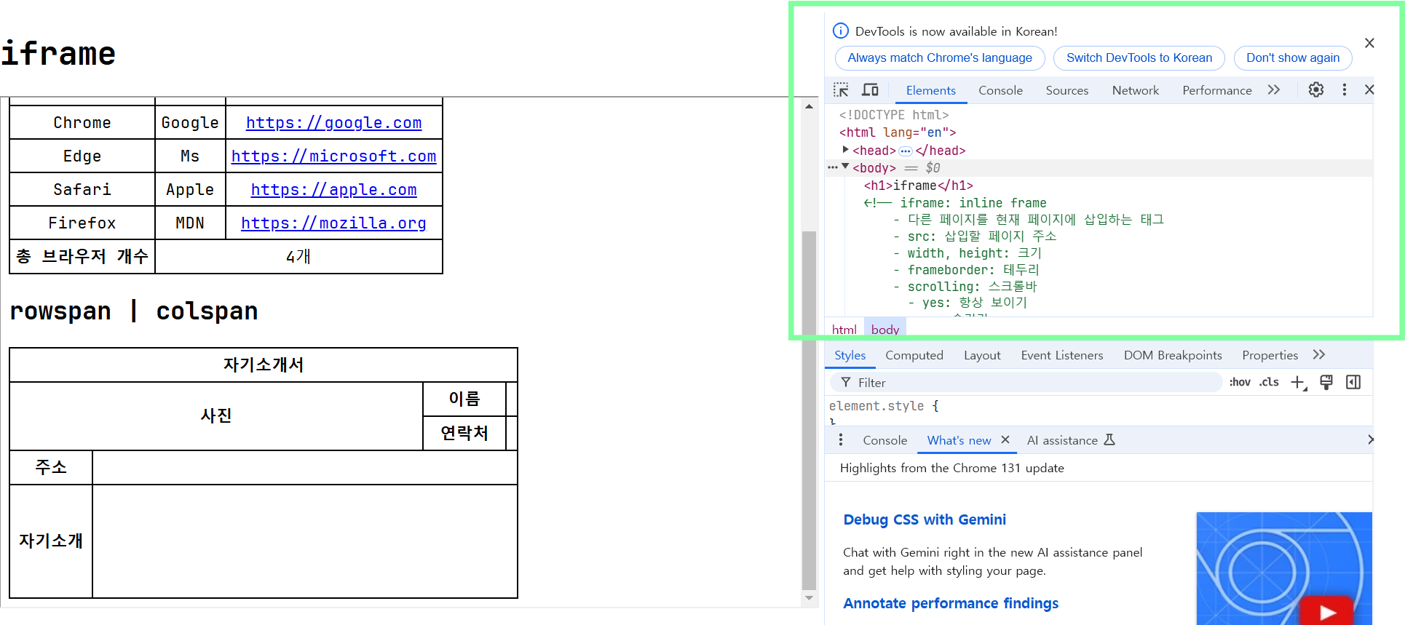1405x625 pixels.
Task: Click the iframe scrollbar down arrow
Action: [x=809, y=598]
